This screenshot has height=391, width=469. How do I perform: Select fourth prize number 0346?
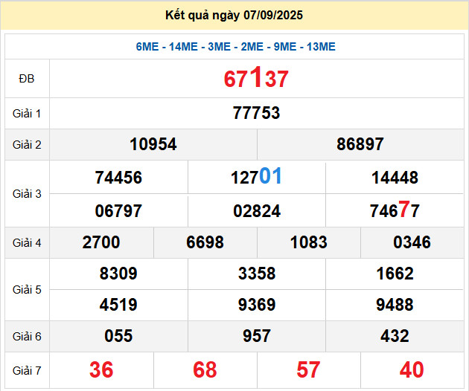point(412,242)
